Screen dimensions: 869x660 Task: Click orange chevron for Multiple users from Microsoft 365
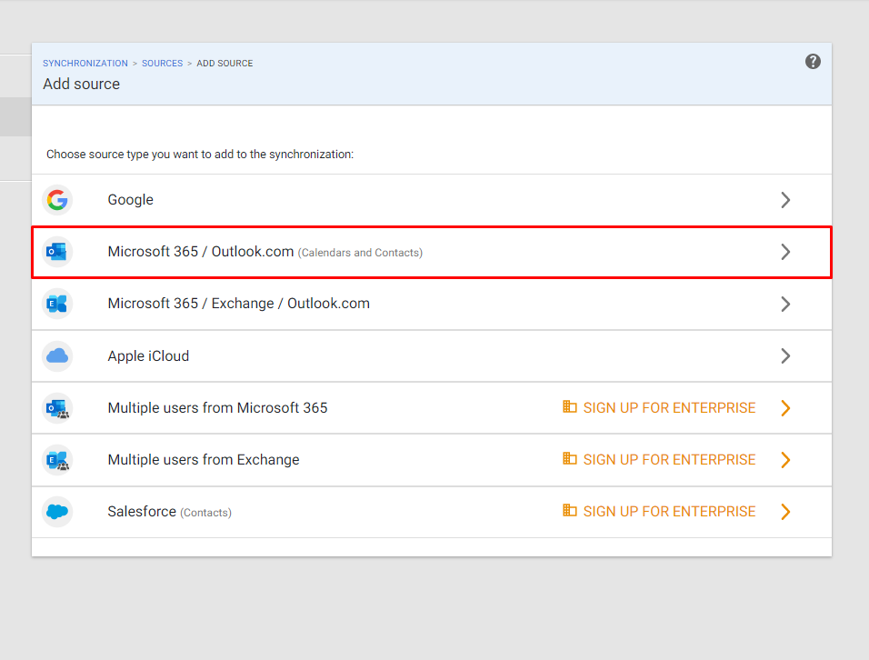click(785, 408)
